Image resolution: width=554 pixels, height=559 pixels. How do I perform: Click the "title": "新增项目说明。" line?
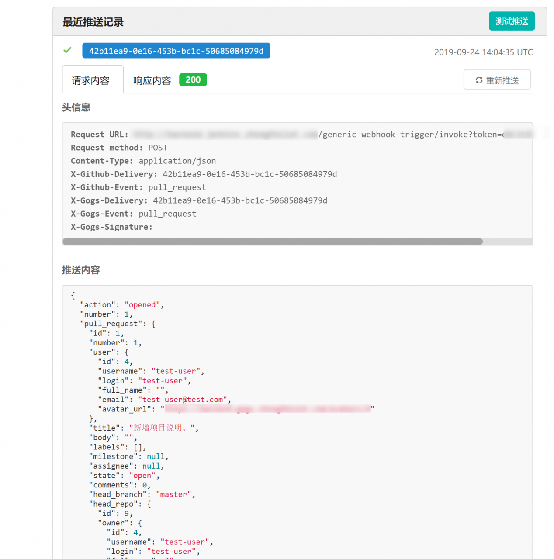pyautogui.click(x=144, y=428)
